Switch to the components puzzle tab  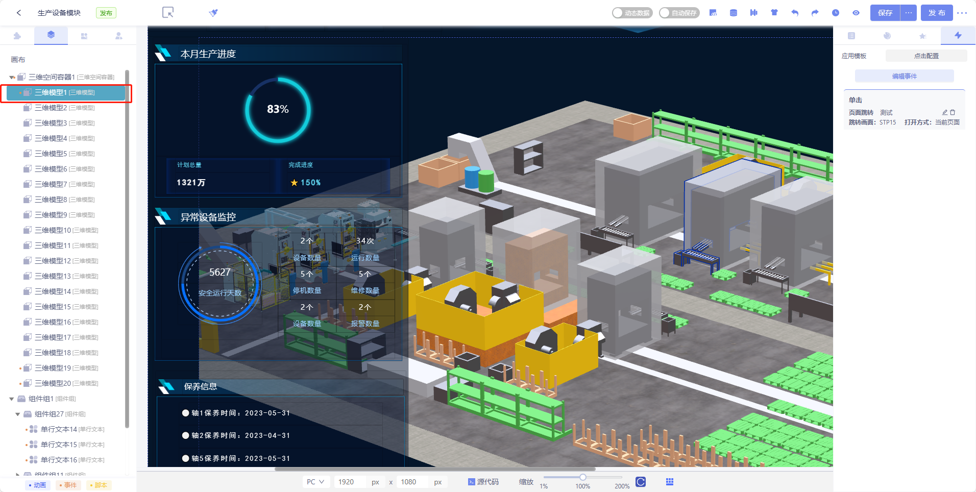(x=17, y=36)
